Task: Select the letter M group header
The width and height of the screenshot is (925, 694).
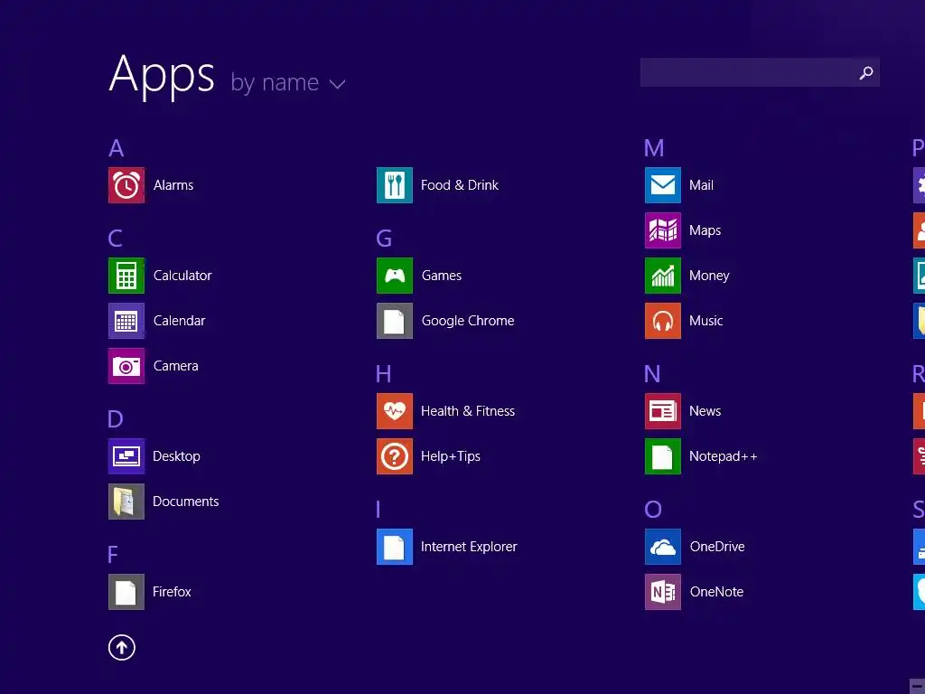Action: point(654,148)
